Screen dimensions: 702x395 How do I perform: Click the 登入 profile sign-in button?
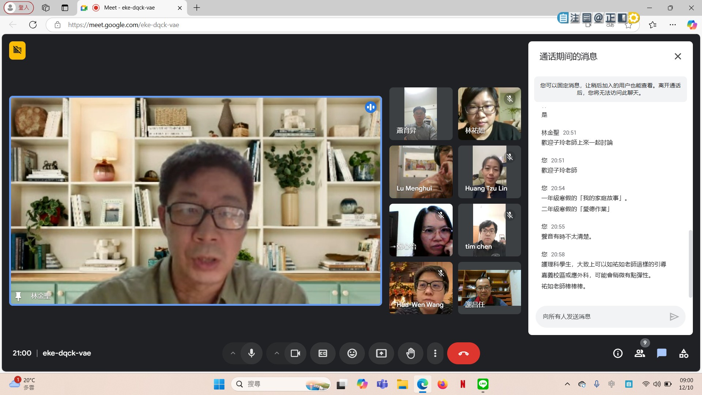(x=19, y=8)
